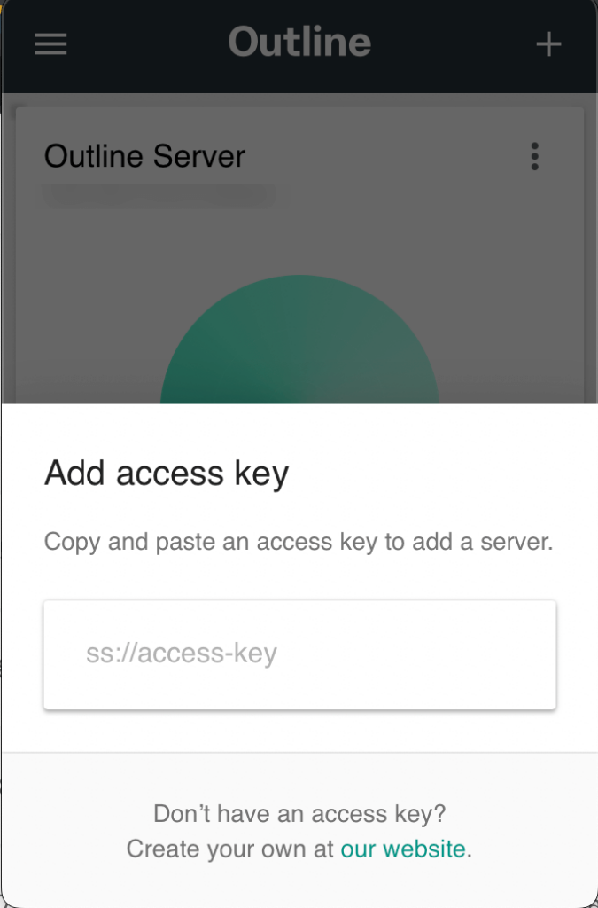Click the plus icon to add server

548,44
